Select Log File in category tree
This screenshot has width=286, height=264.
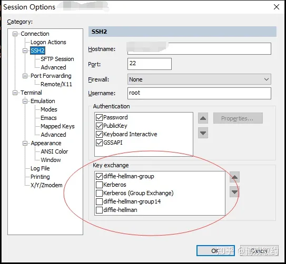click(40, 168)
